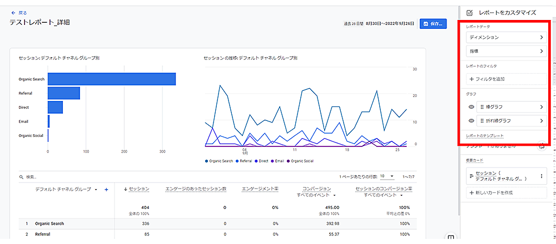Image resolution: width=556 pixels, height=244 pixels.
Task: Open three-dot menu on セッション summary card
Action: 541,176
